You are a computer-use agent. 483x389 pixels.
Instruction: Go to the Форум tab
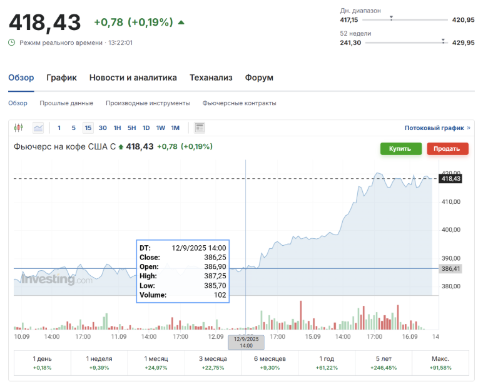[x=259, y=78]
